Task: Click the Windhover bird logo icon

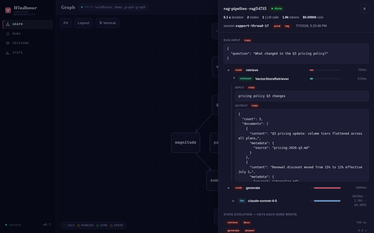Action: click(x=8, y=10)
